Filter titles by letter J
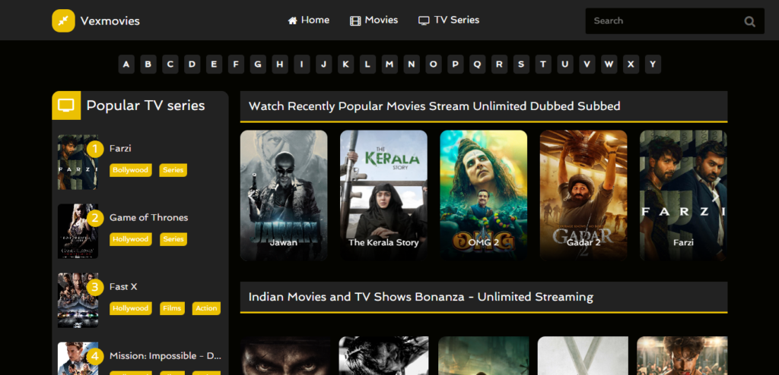This screenshot has height=375, width=779. tap(323, 65)
